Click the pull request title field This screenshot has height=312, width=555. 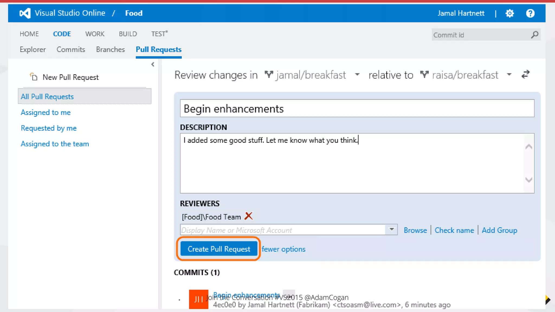357,109
